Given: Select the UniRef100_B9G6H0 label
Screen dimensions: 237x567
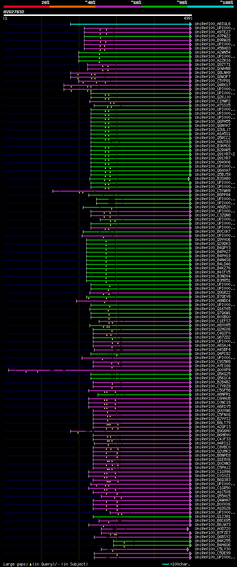Looking at the screenshot, I should 213,431.
